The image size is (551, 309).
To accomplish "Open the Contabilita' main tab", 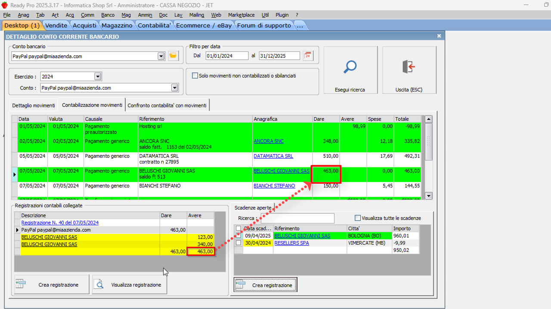I will click(x=154, y=25).
